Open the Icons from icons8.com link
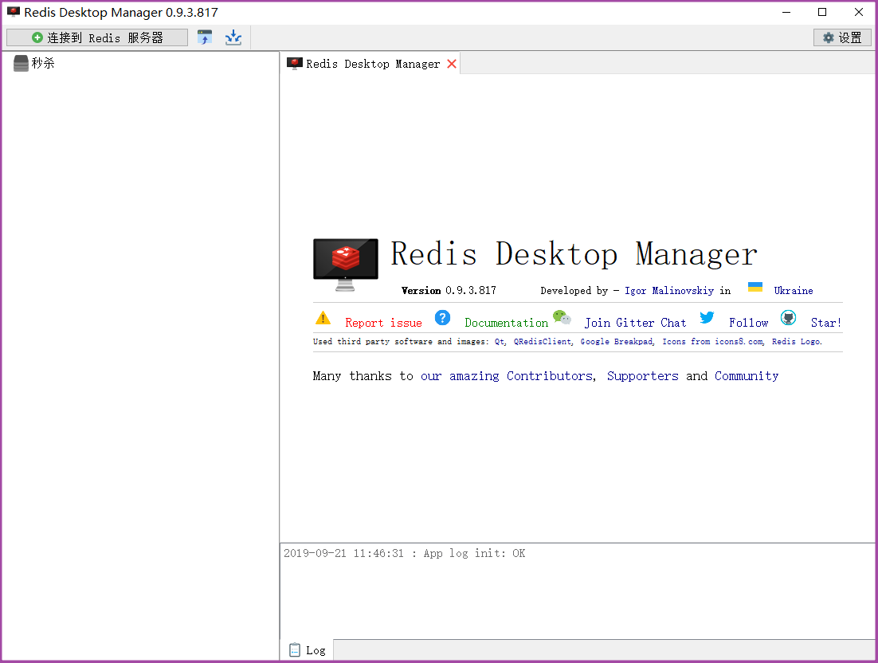 (x=713, y=342)
